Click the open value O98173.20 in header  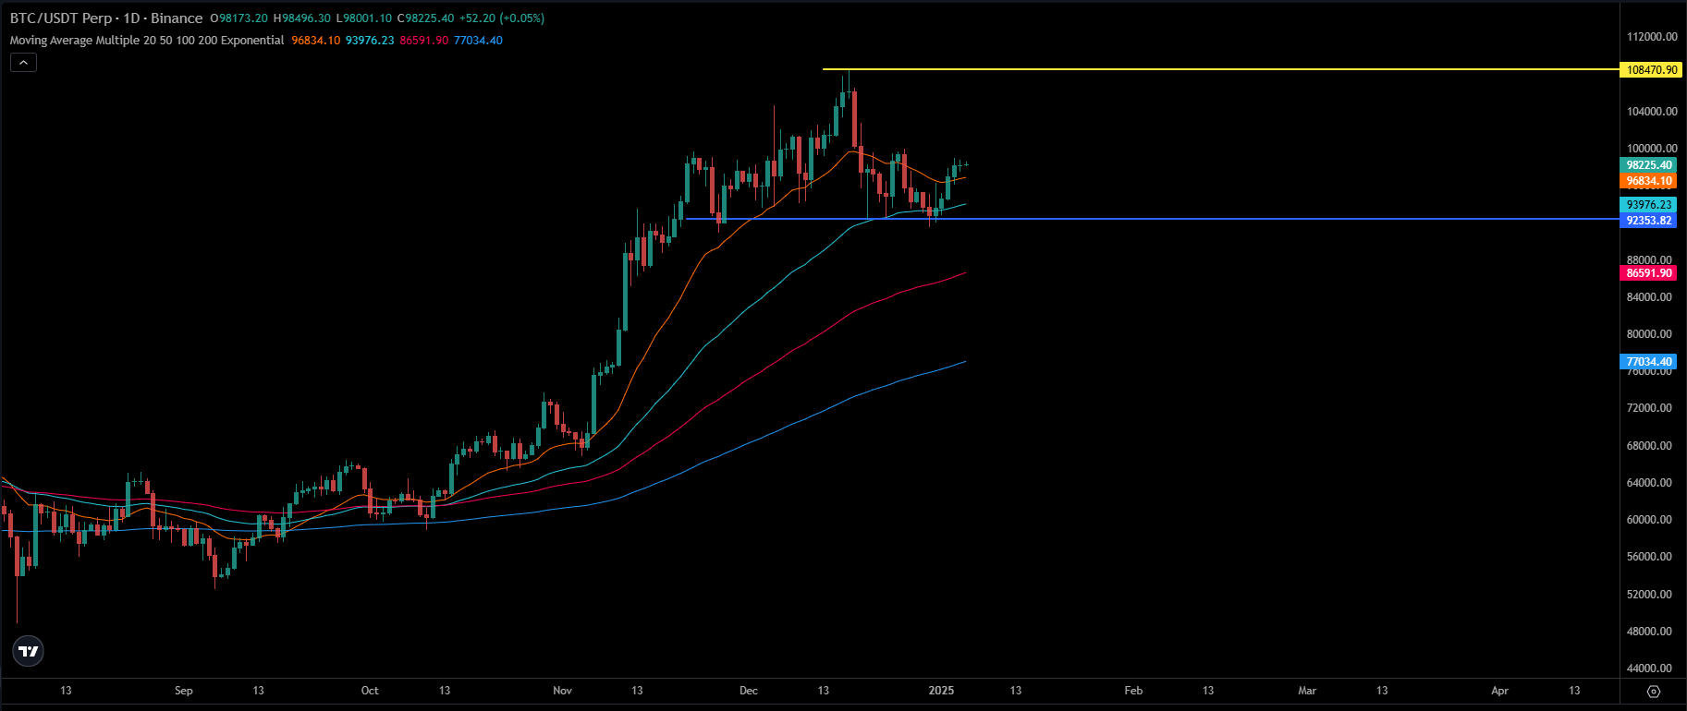[238, 18]
